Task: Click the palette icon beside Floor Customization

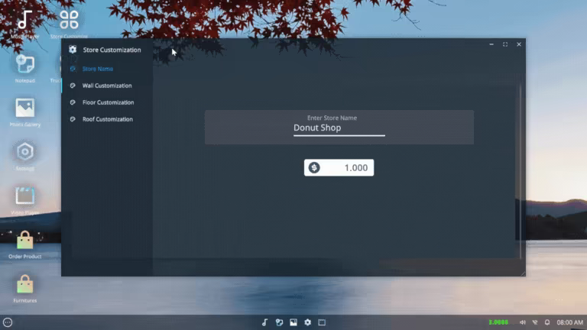Action: pyautogui.click(x=73, y=102)
